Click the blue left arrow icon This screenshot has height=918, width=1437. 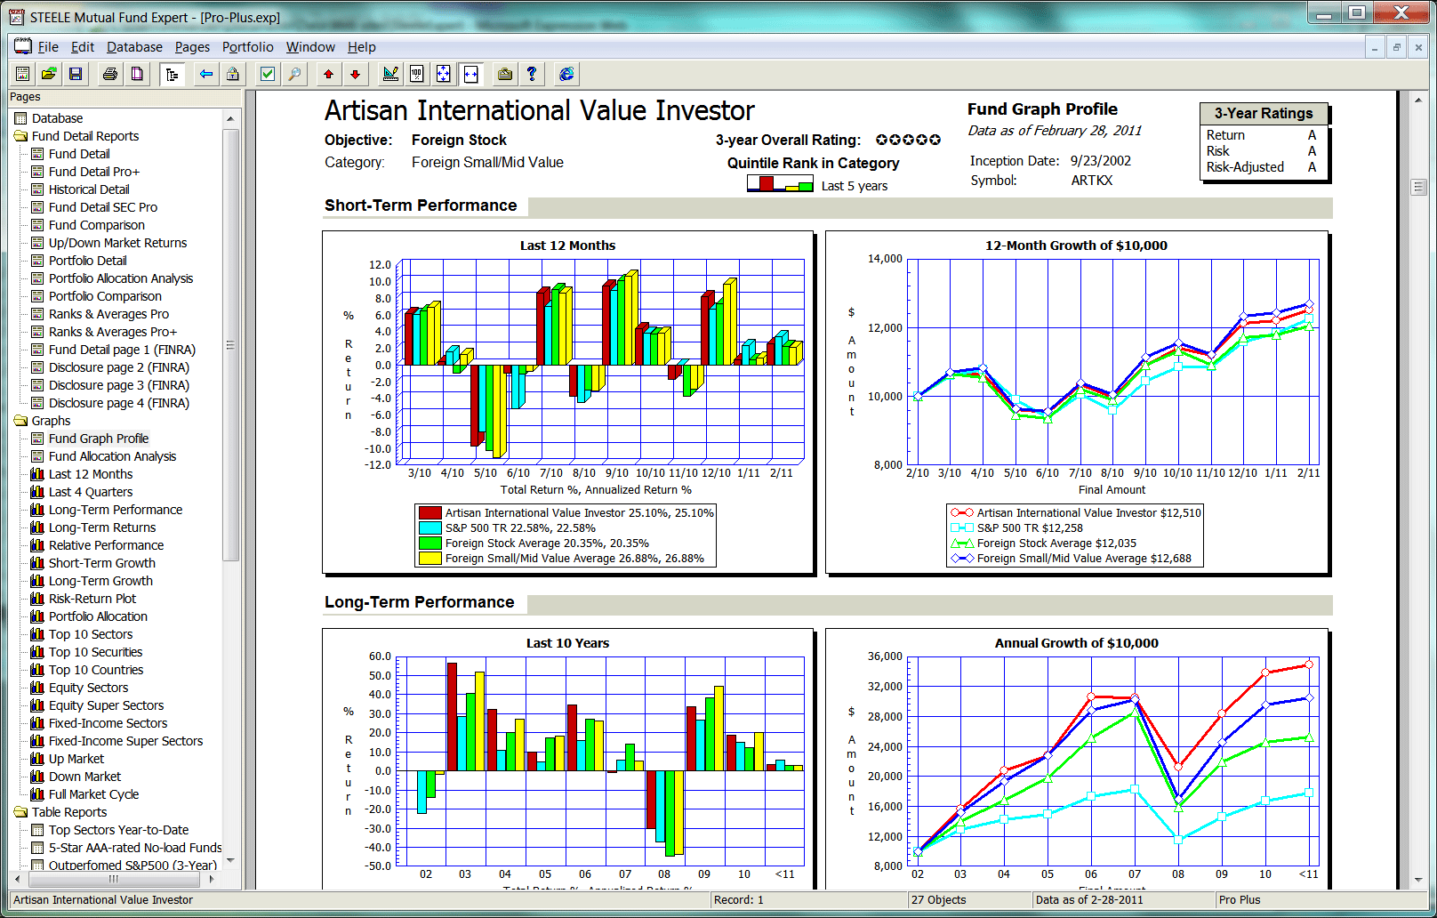(206, 74)
